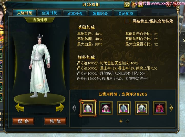Image resolution: width=185 pixels, height=137 pixels.
Task: Click the 觉 icon in title bar
Action: (x=127, y=5)
